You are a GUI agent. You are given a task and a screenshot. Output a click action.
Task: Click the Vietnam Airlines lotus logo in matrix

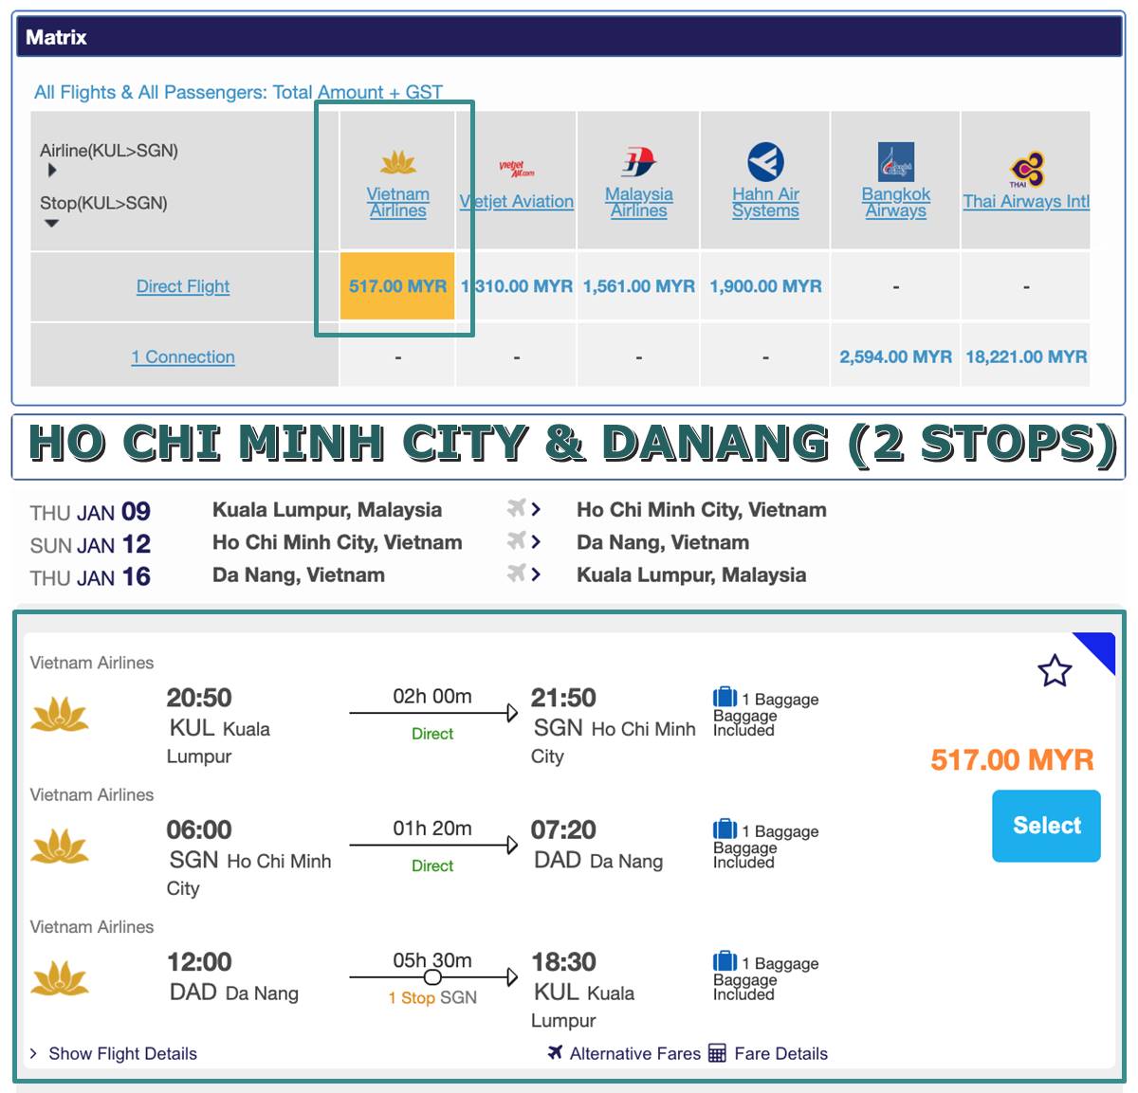click(x=398, y=163)
